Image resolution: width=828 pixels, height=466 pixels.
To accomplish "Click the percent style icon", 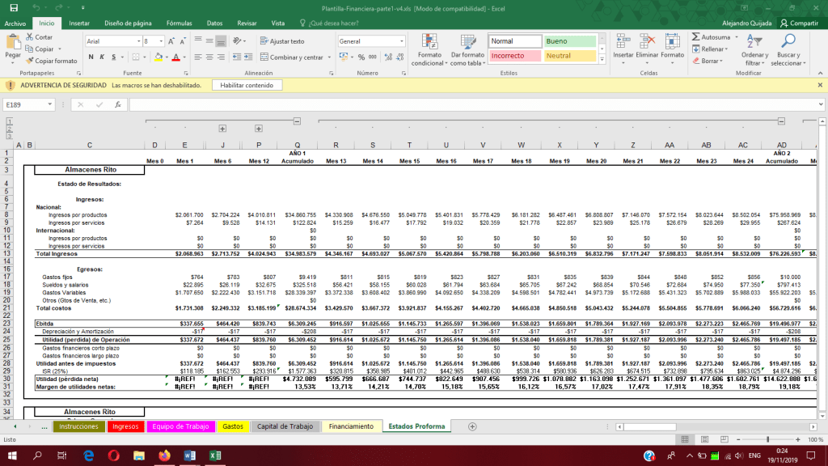I will [x=361, y=57].
